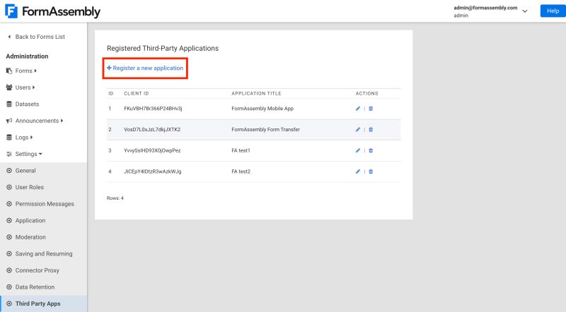Sort by Client ID column header

point(137,93)
